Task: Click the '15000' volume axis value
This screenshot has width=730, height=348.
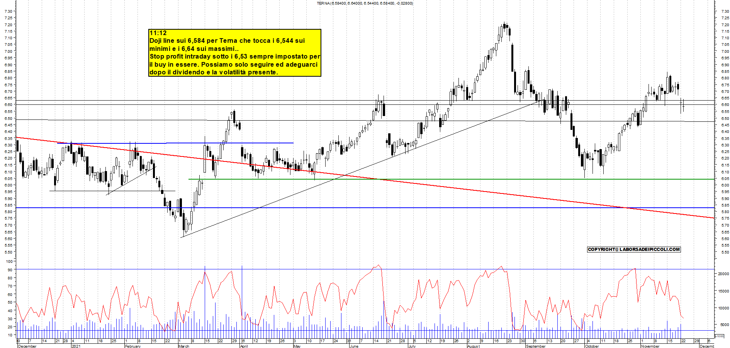Action: coord(723,291)
